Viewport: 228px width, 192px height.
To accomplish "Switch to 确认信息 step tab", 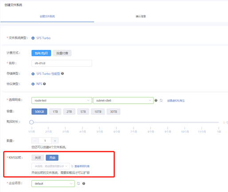I will coord(141,16).
